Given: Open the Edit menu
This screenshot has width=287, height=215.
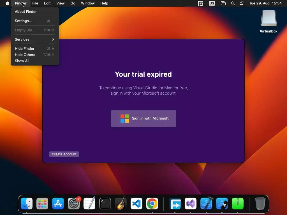Looking at the screenshot, I should 47,3.
